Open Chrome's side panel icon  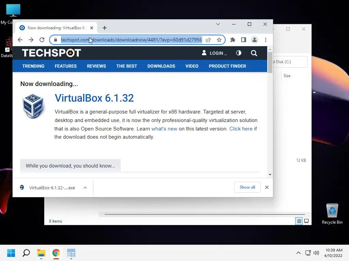click(x=243, y=40)
